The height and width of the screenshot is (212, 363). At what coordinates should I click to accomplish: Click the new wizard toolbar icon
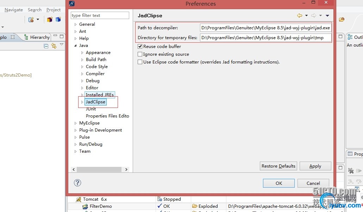pos(31,19)
